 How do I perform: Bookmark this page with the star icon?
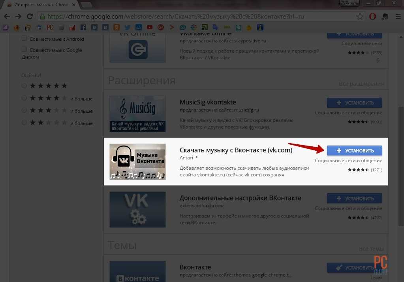click(x=360, y=17)
